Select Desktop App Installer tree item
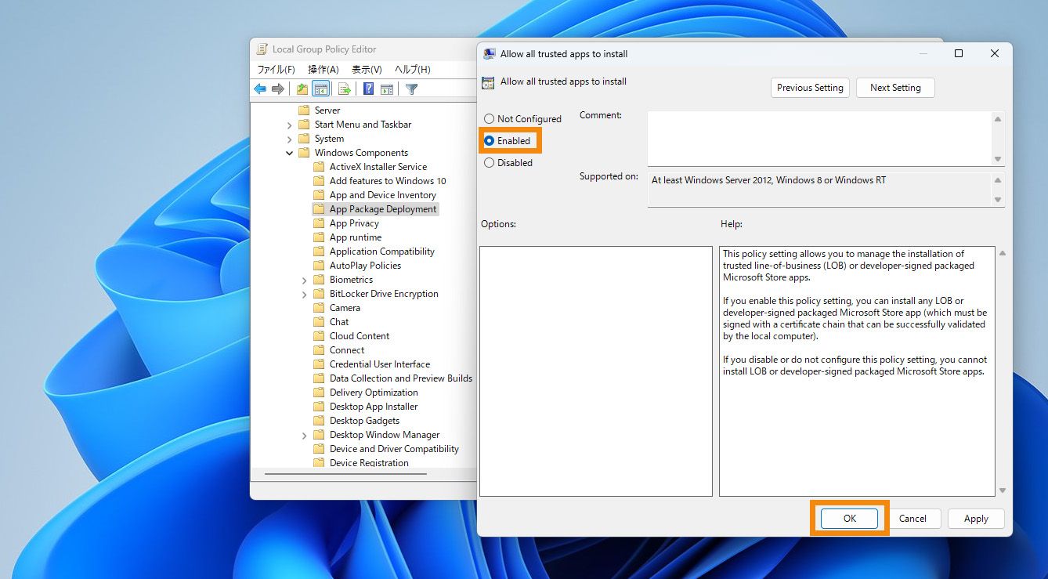Image resolution: width=1048 pixels, height=579 pixels. click(x=374, y=407)
